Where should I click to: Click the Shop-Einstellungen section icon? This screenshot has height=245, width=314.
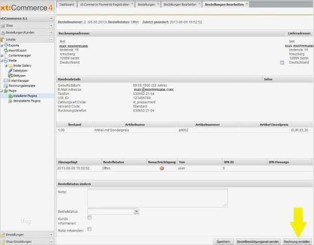[x=3, y=242]
